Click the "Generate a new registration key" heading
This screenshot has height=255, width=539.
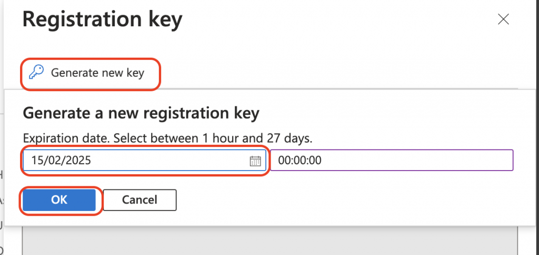[x=141, y=113]
